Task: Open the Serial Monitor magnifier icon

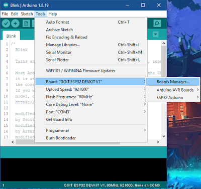Action: point(157,24)
